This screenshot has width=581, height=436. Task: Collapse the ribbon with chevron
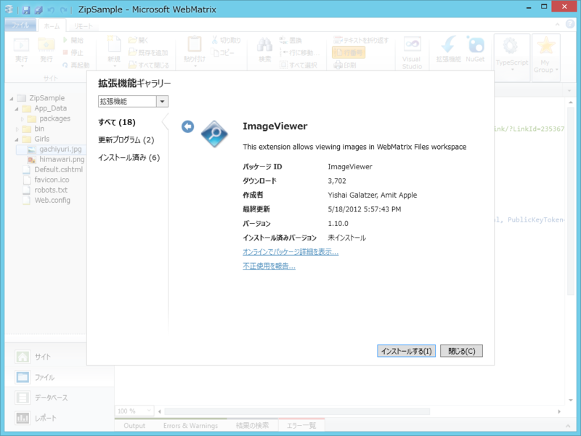pyautogui.click(x=557, y=25)
